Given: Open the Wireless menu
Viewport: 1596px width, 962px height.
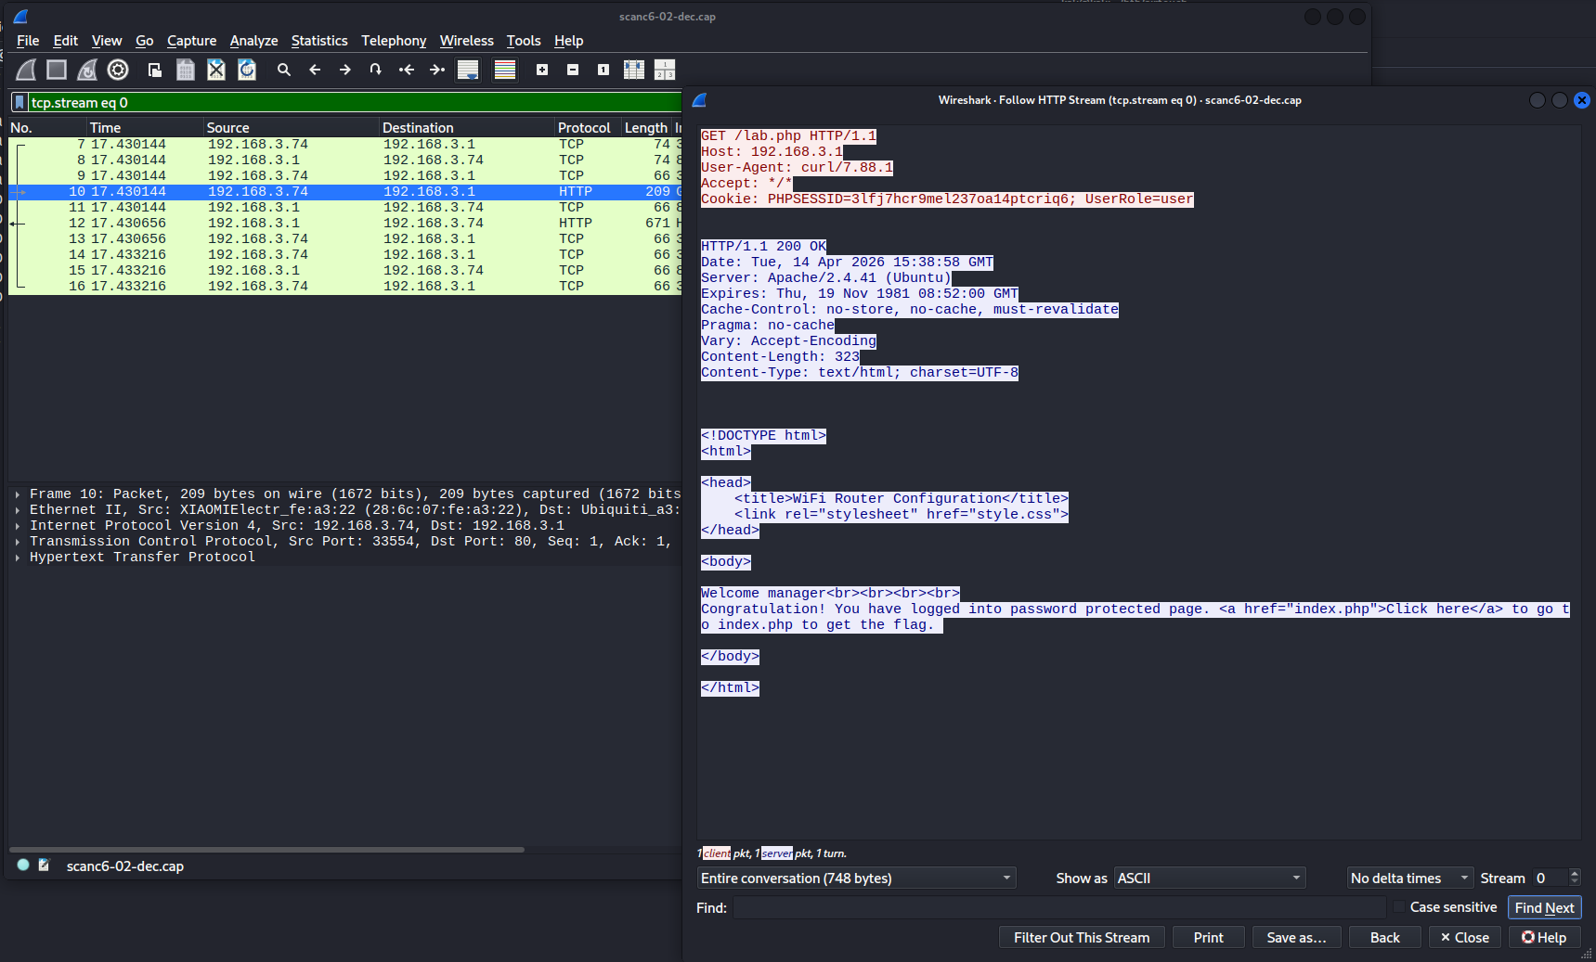Looking at the screenshot, I should pos(466,41).
